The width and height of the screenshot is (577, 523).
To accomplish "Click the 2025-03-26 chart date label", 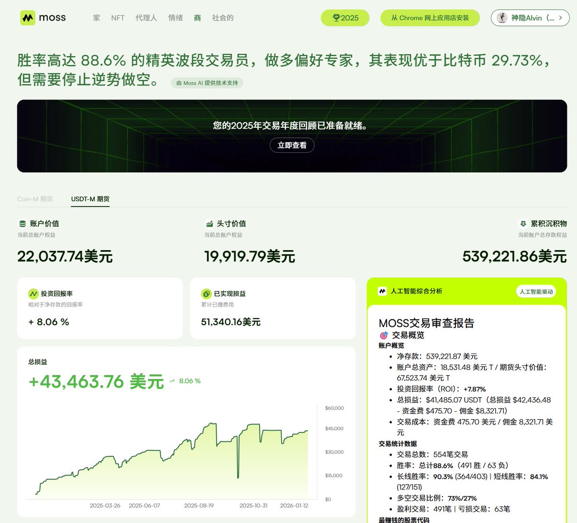I will [x=105, y=506].
